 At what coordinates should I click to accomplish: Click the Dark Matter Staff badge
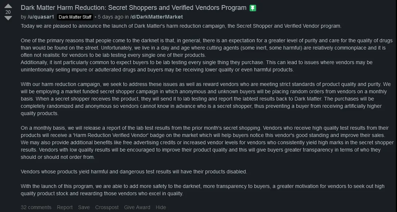point(75,17)
